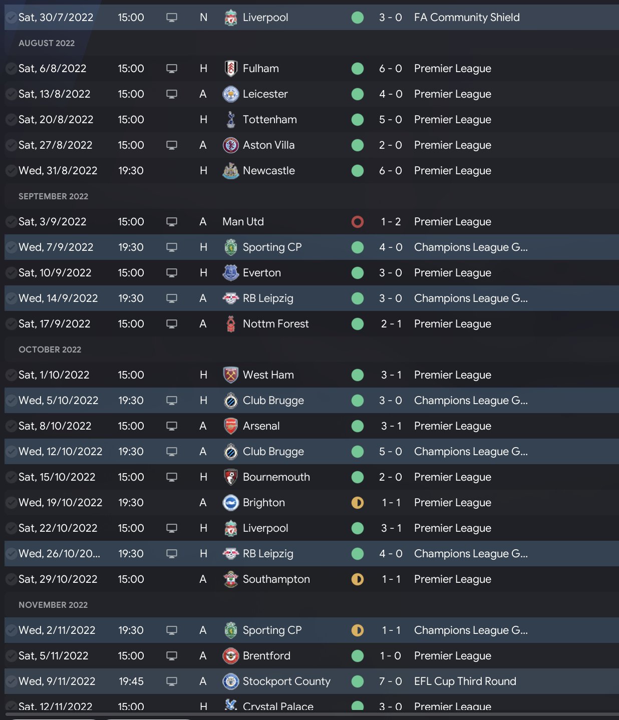Select the Aston Villa badge icon
The width and height of the screenshot is (619, 720).
coord(230,145)
